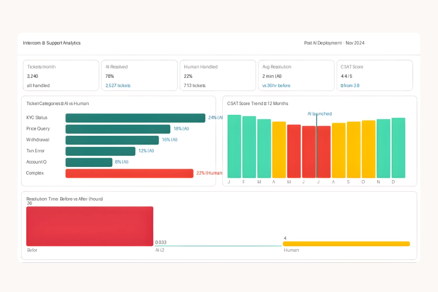Click the calendar icon in CSAT Score Trend header
Viewport: 438px width, 292px height.
pos(265,103)
